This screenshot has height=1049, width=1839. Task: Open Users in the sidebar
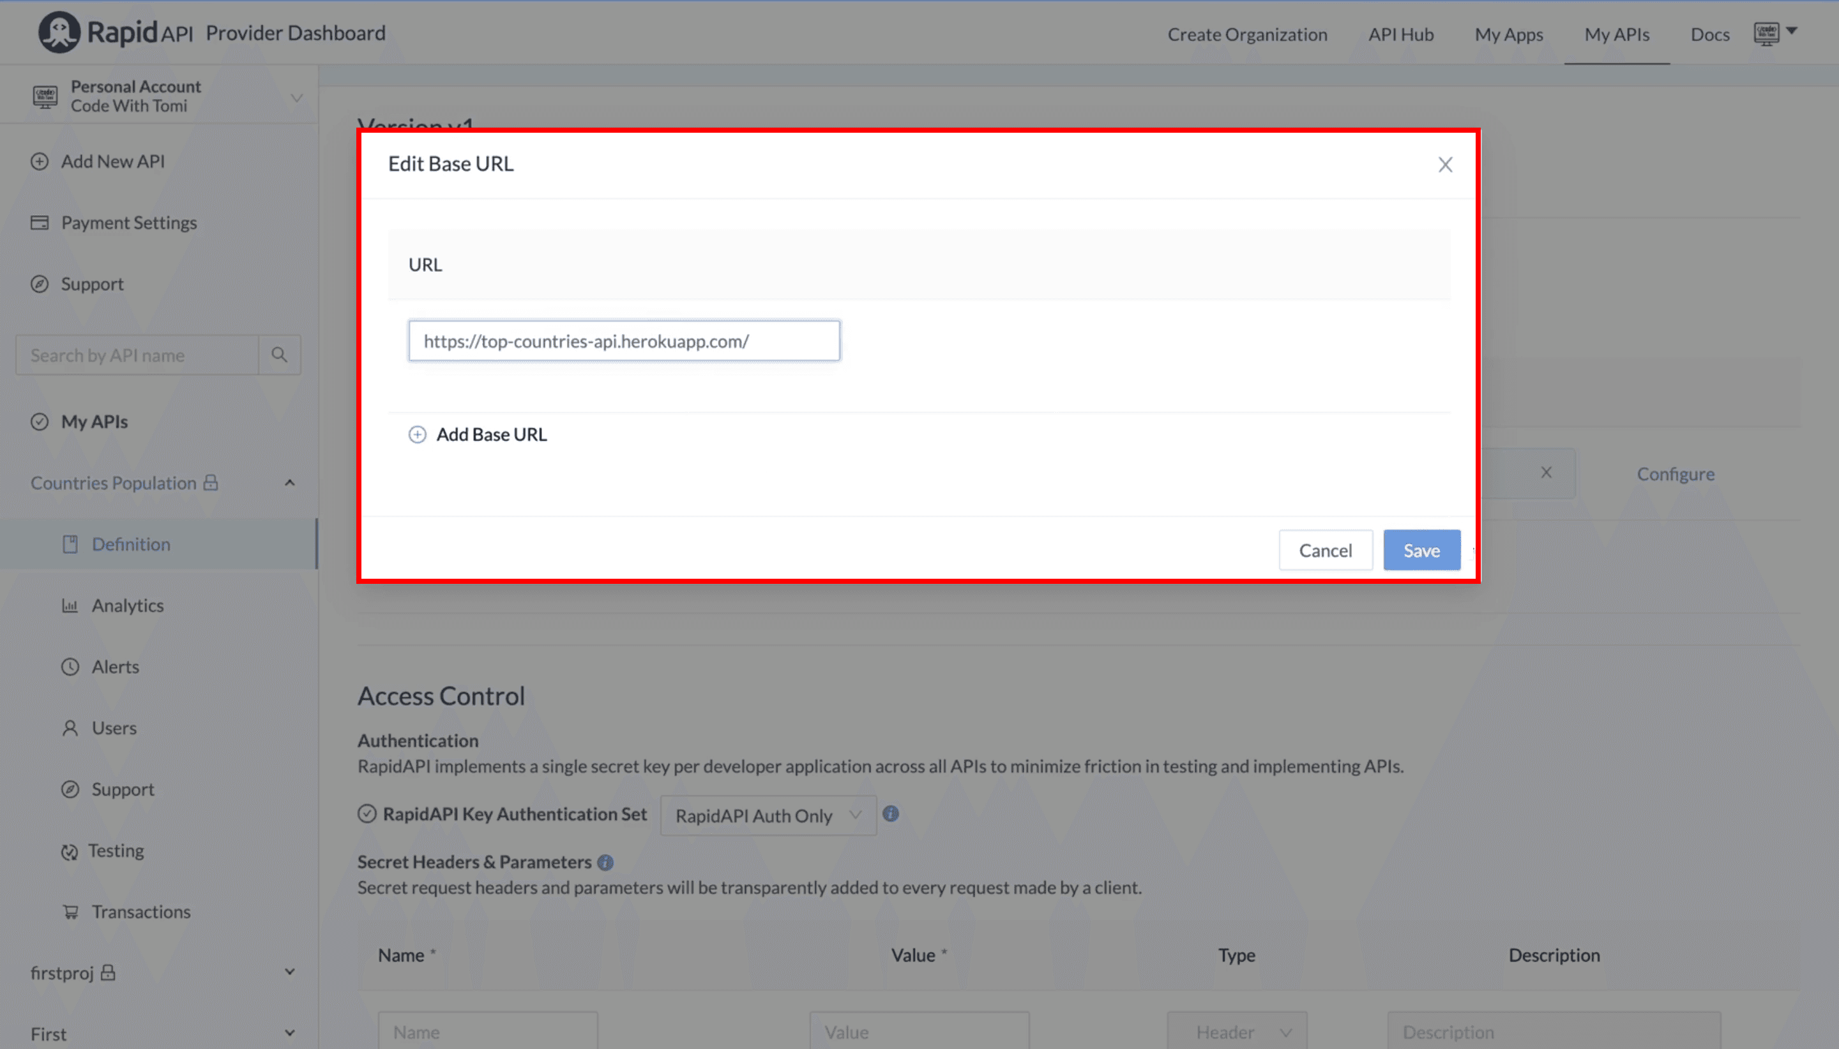click(x=114, y=727)
